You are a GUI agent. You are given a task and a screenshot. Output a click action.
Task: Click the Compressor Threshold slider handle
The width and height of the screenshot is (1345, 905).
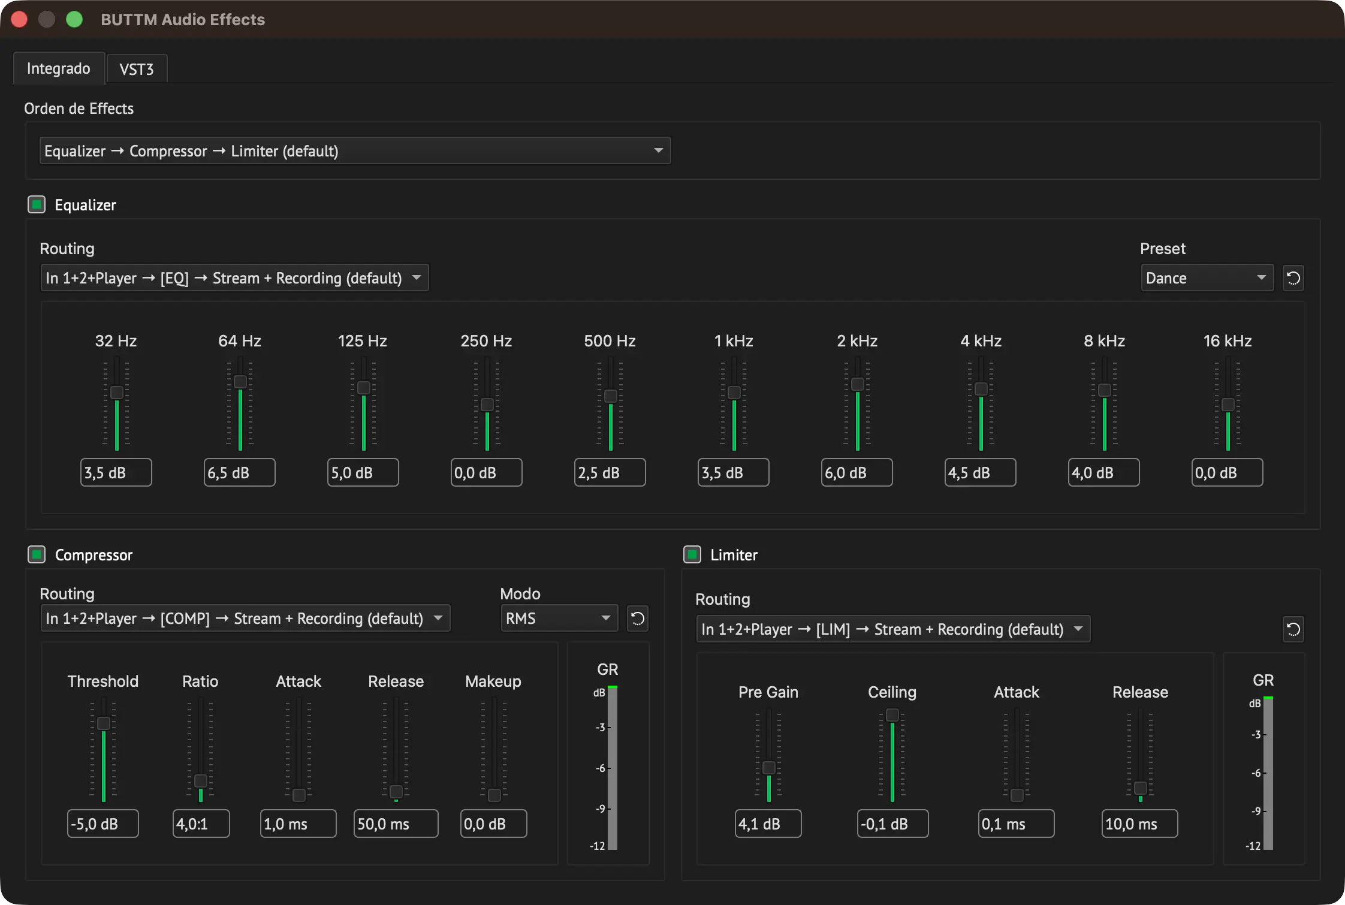(104, 723)
